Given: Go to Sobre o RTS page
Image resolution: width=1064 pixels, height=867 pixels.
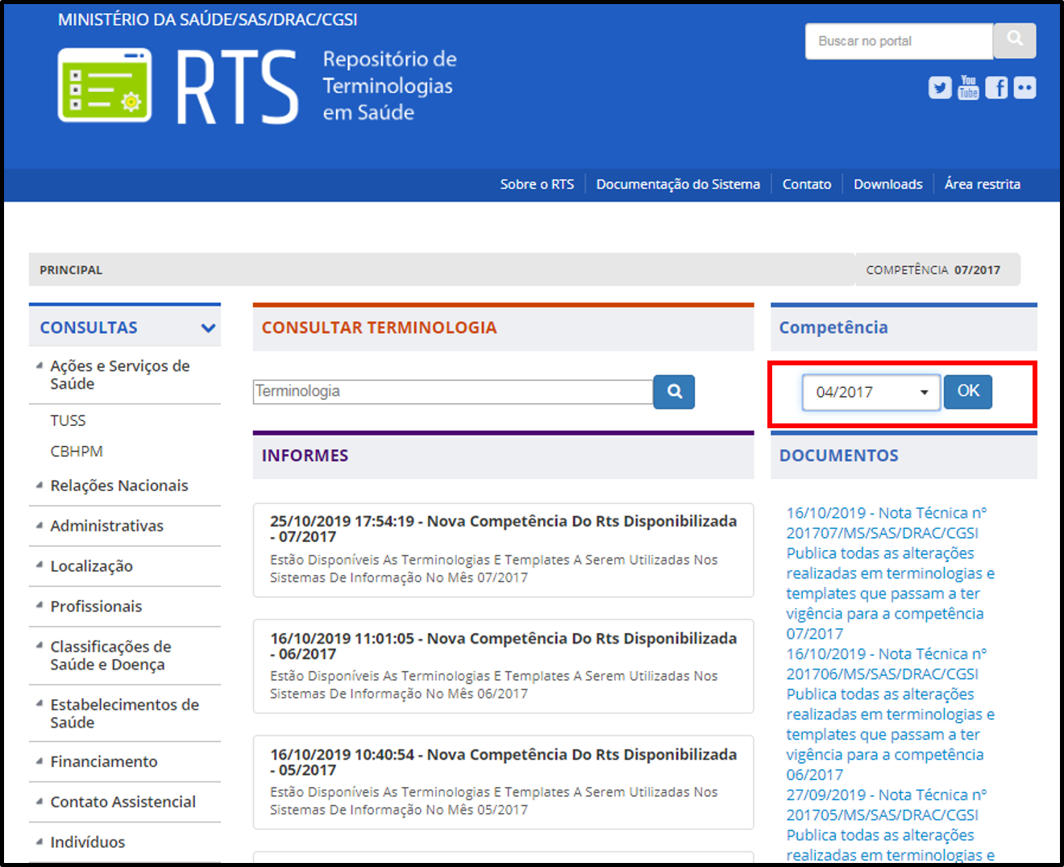Looking at the screenshot, I should (x=537, y=185).
